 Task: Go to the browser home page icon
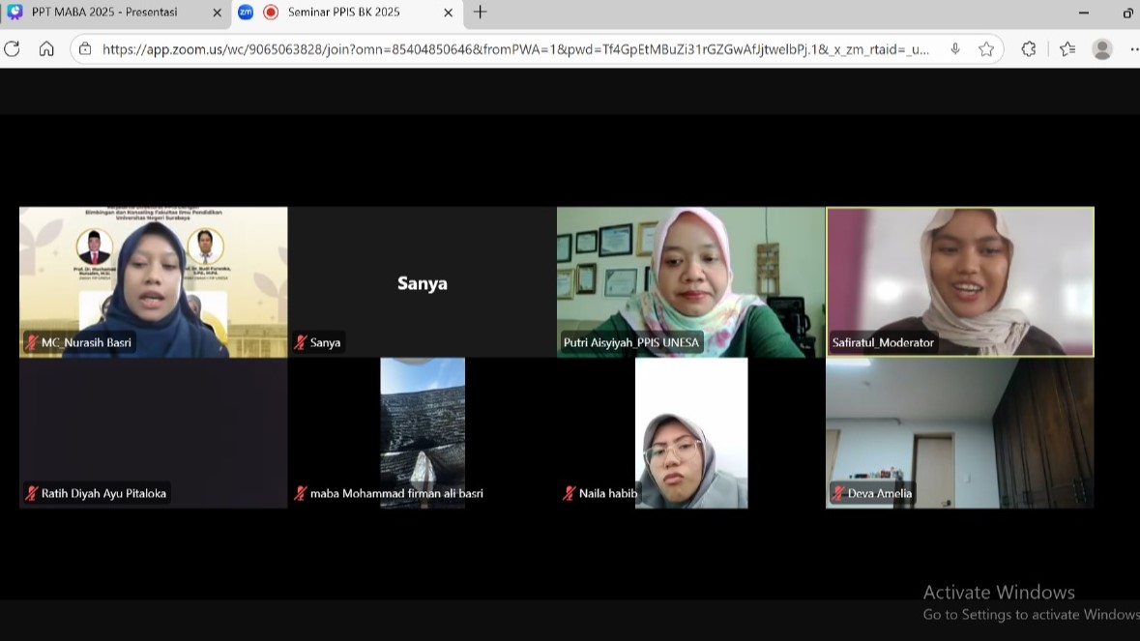pyautogui.click(x=46, y=49)
